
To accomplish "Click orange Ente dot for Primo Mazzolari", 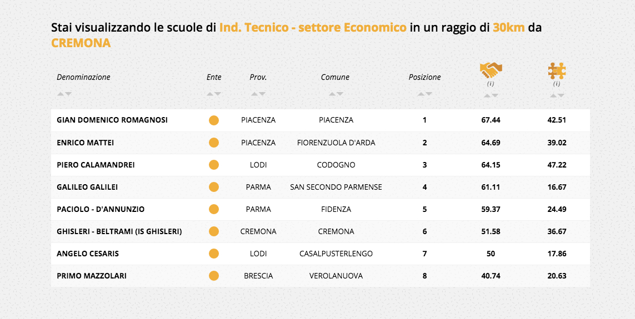I will tap(213, 276).
